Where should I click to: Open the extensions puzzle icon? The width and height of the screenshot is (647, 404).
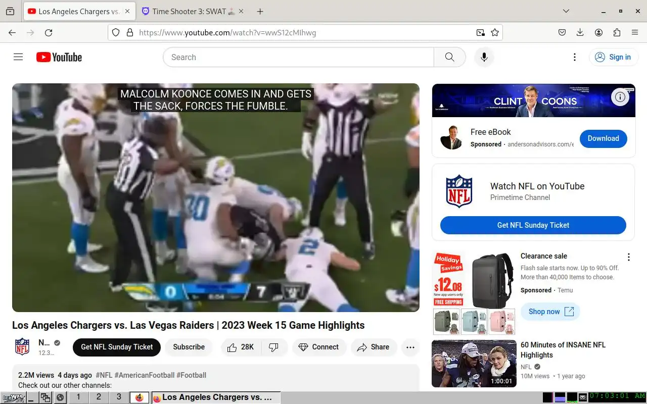[617, 32]
